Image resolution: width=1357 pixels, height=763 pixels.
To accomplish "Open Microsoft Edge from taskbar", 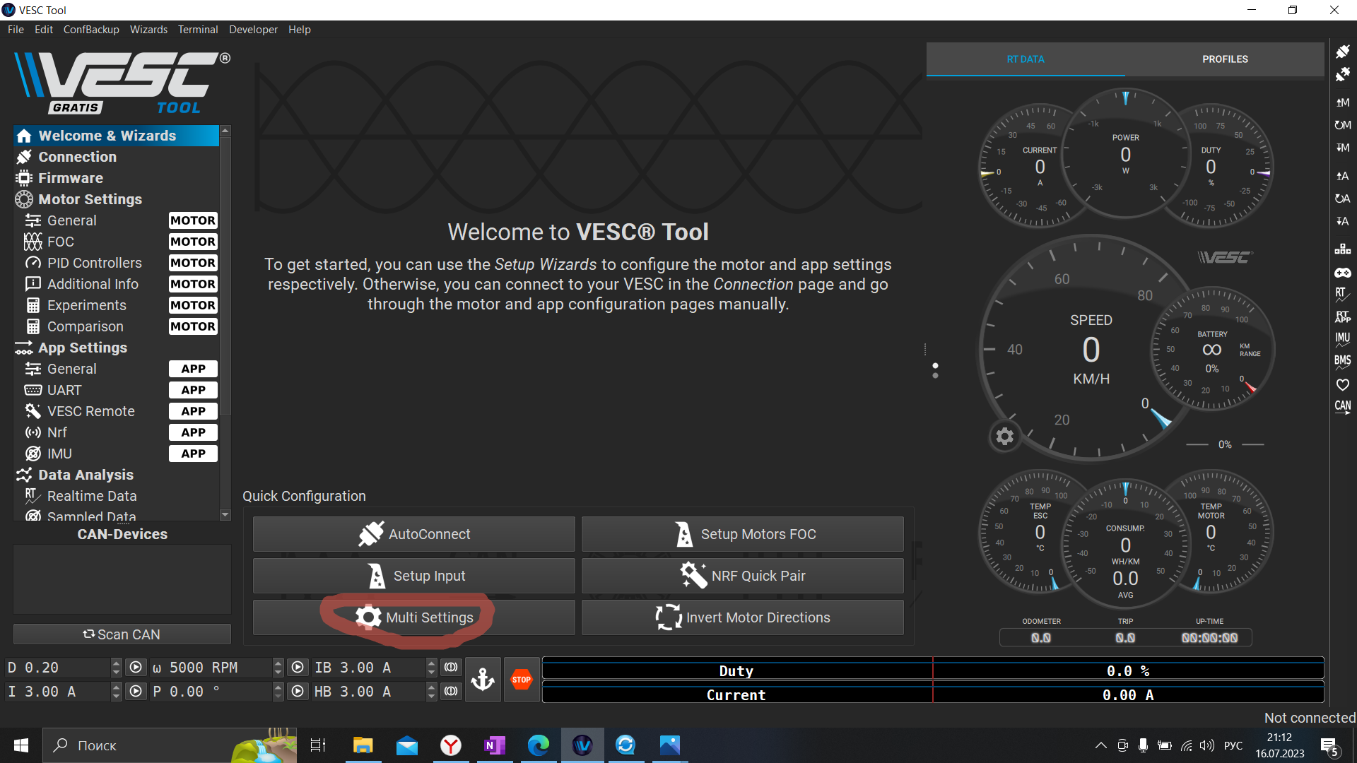I will [x=539, y=745].
